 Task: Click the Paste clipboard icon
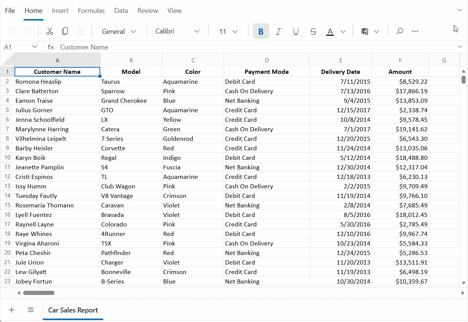click(x=80, y=31)
